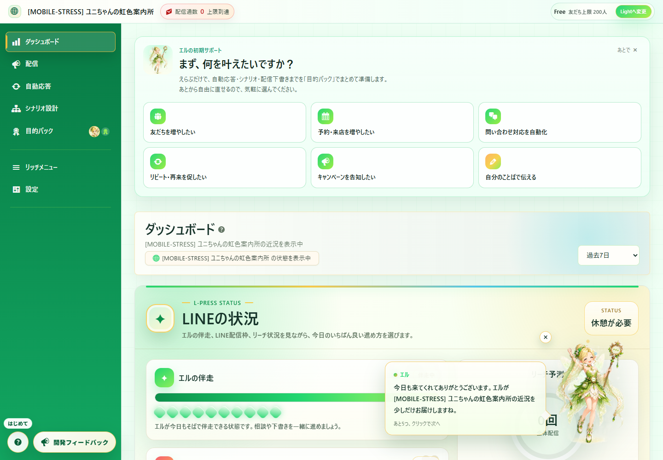Open リッチメニュー in the sidebar
The image size is (663, 460).
[60, 167]
